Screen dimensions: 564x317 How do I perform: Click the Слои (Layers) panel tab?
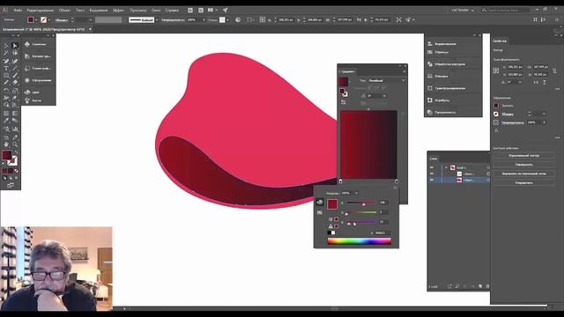point(434,158)
